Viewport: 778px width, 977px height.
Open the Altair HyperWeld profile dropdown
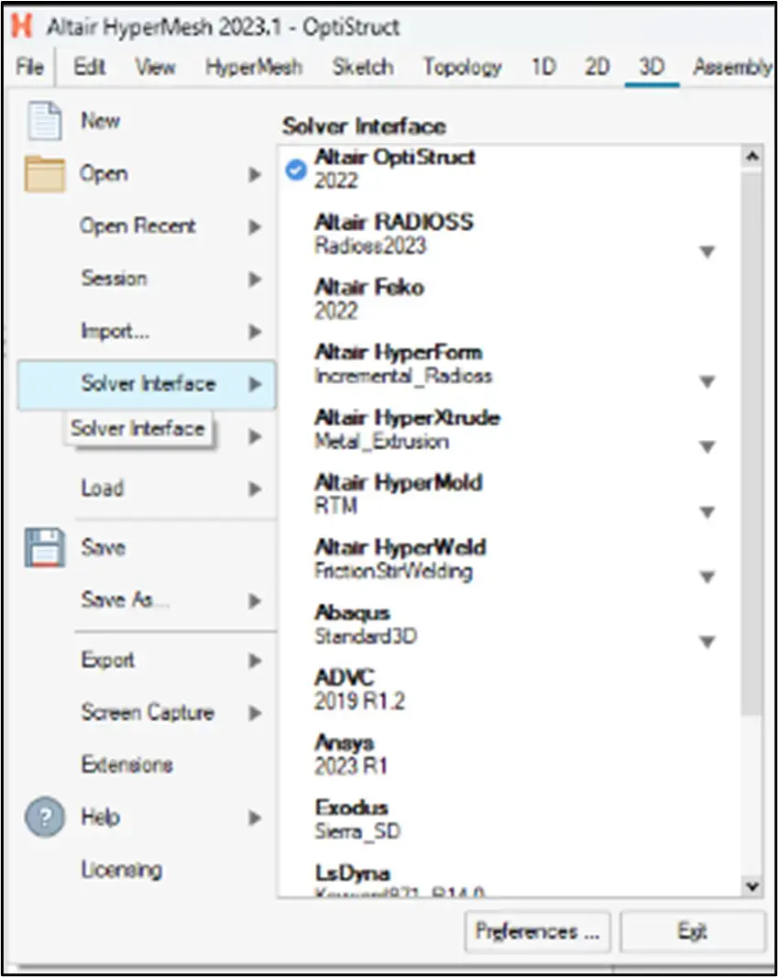coord(707,577)
